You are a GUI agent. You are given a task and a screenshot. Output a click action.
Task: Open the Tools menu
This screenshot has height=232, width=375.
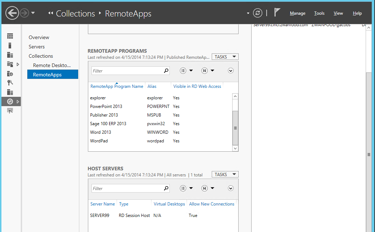click(319, 13)
